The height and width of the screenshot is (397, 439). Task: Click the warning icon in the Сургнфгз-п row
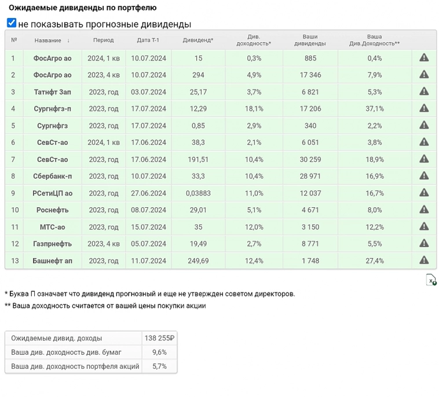pyautogui.click(x=424, y=108)
